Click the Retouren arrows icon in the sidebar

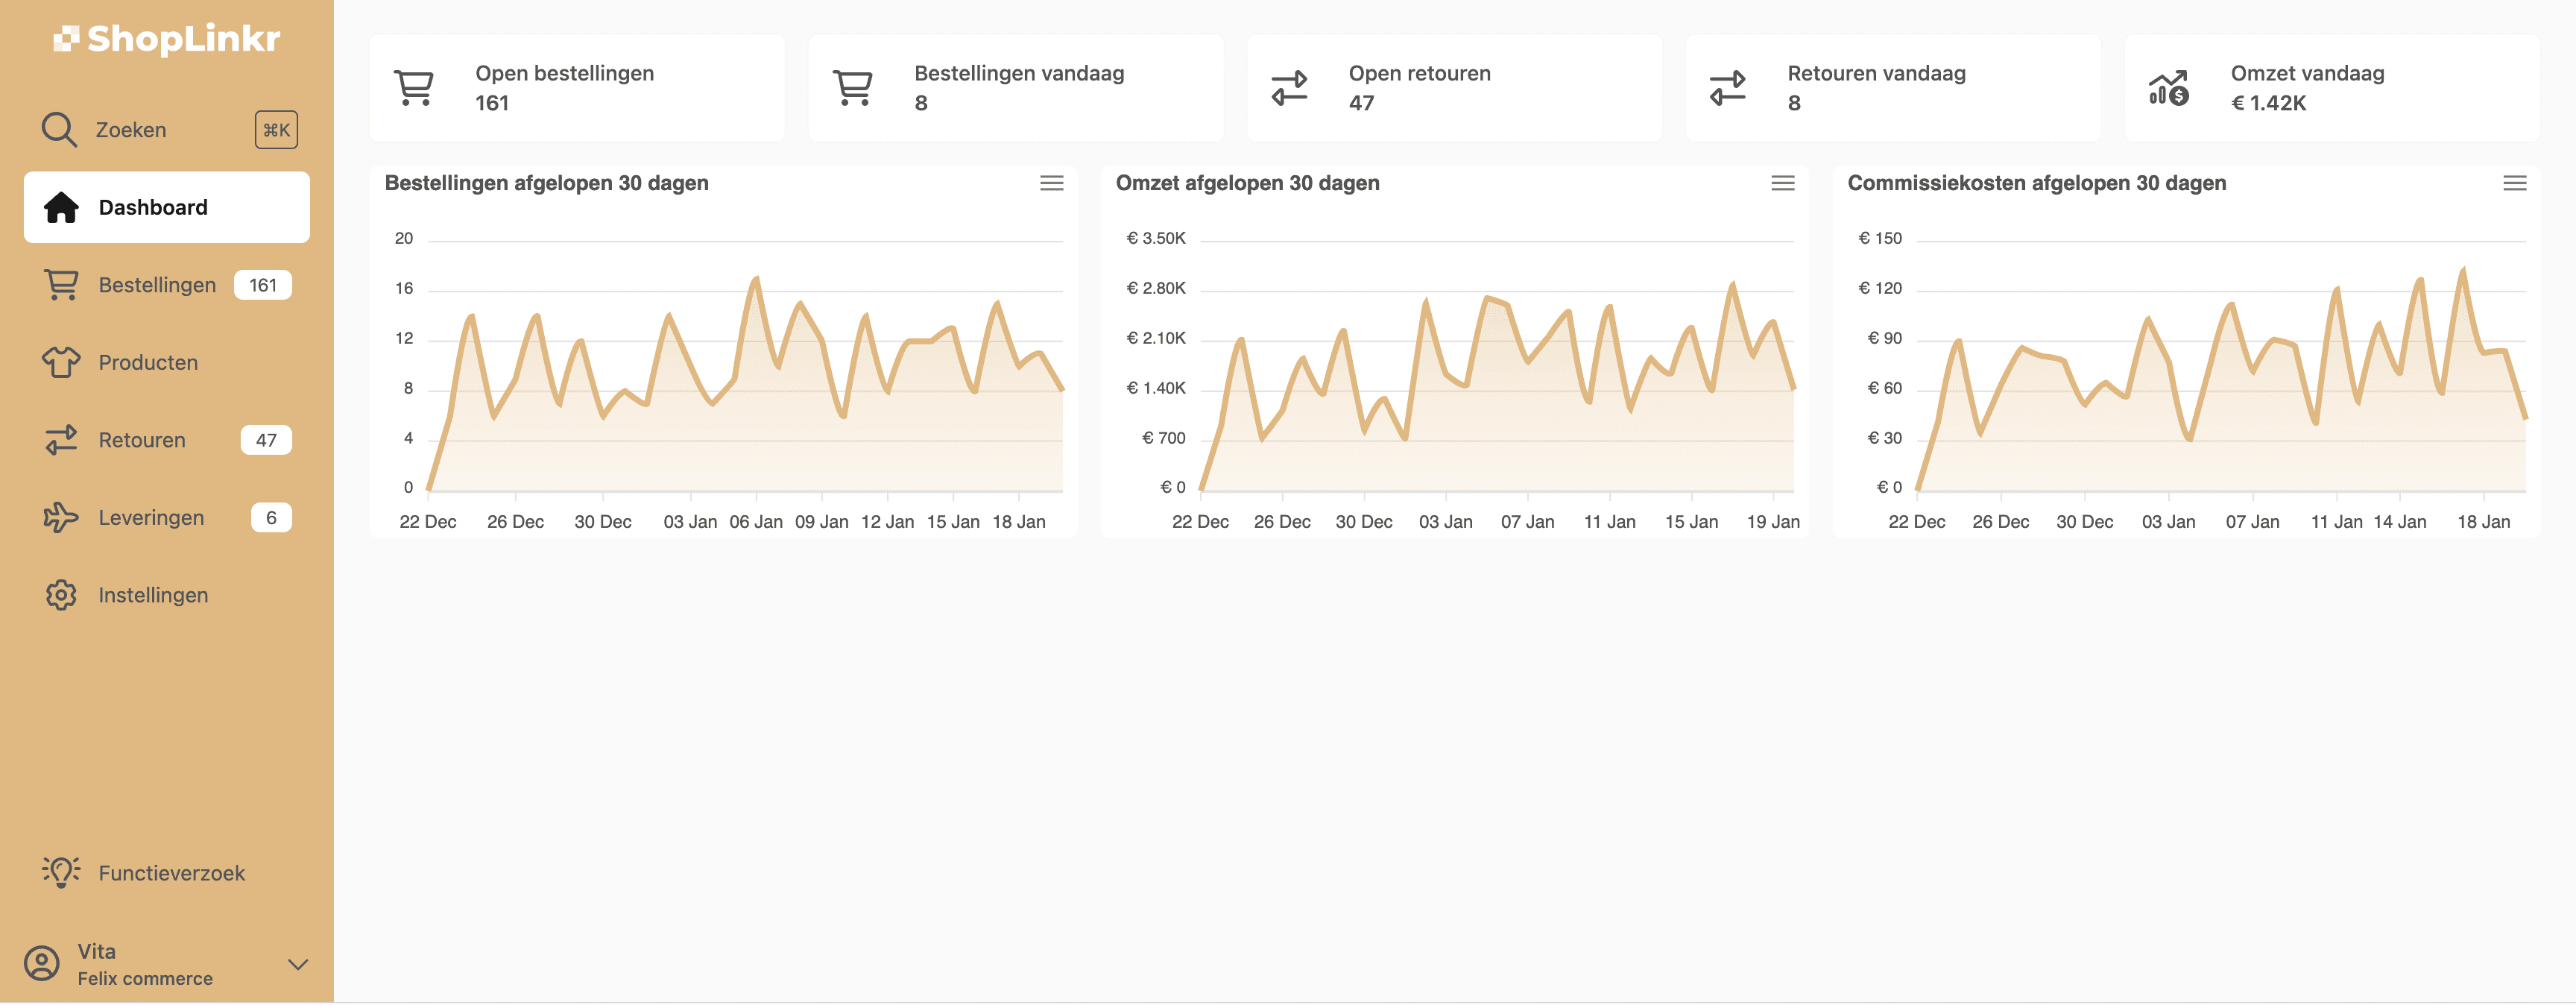60,440
